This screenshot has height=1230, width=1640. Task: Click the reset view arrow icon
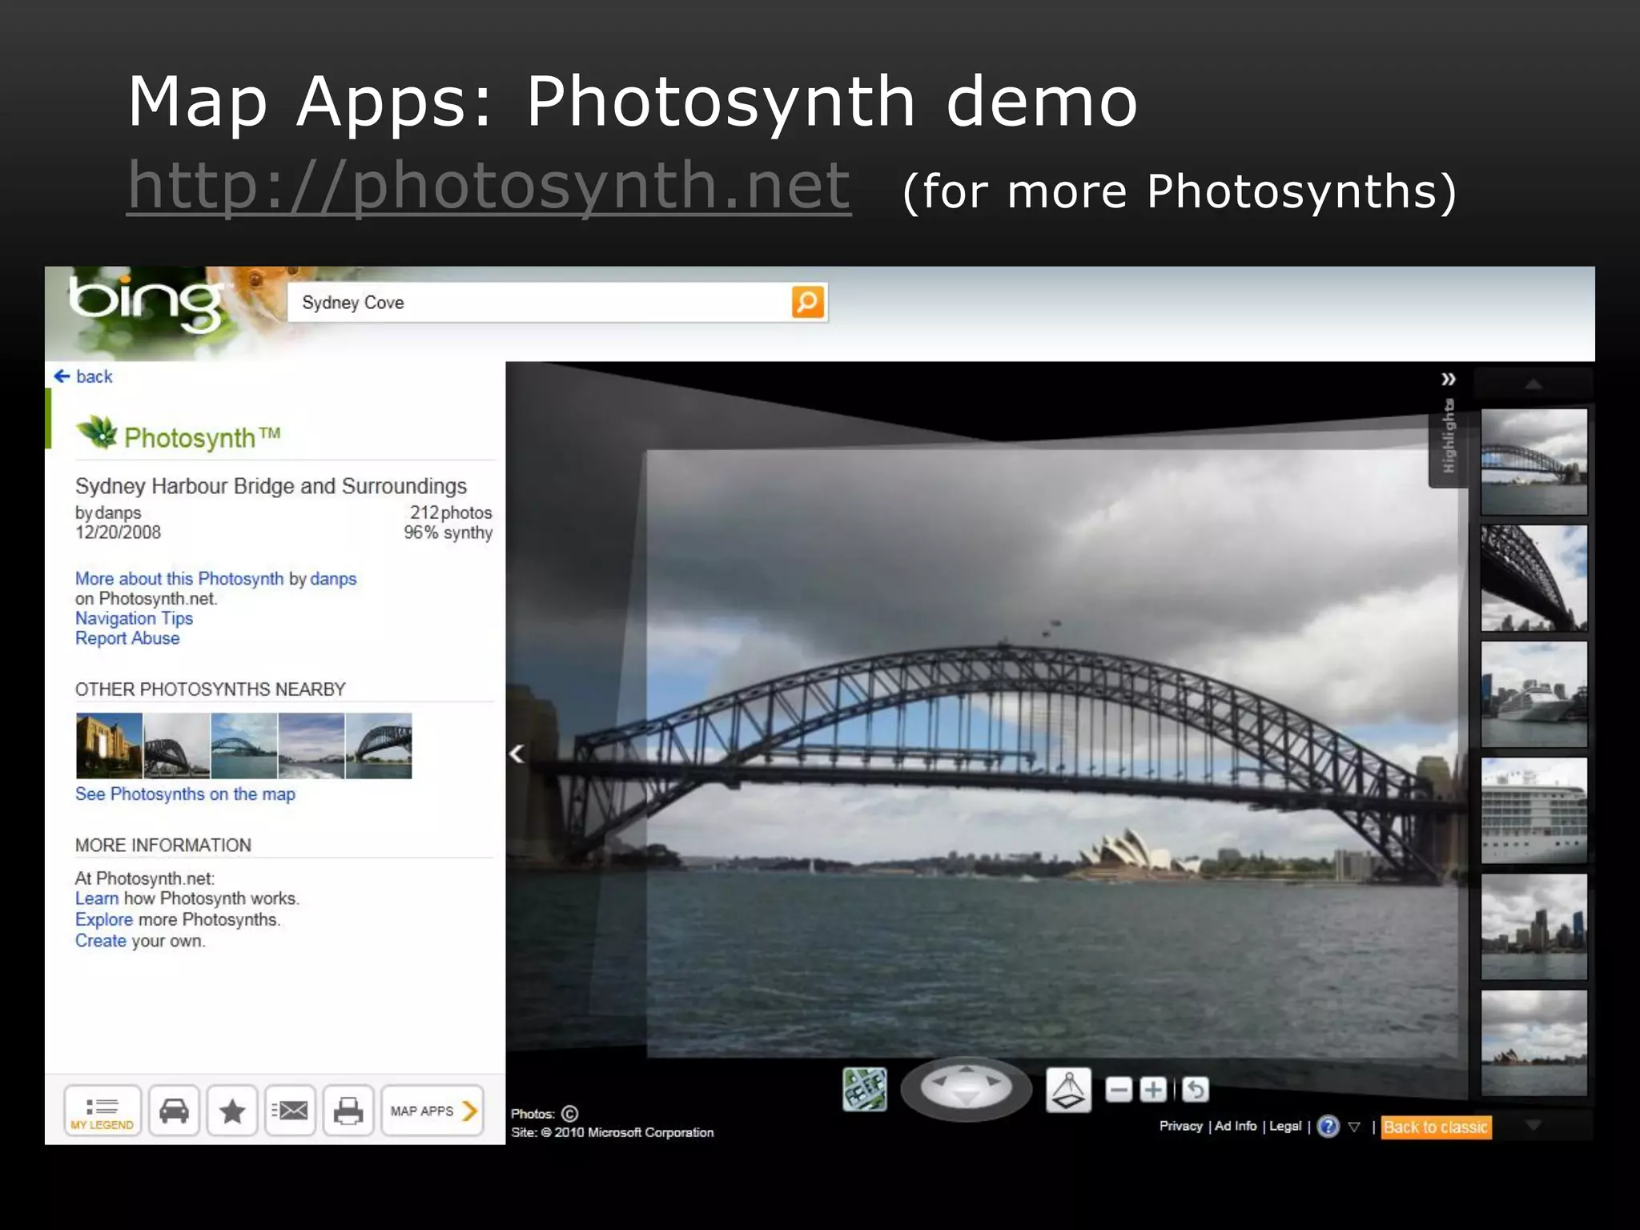pos(1195,1090)
